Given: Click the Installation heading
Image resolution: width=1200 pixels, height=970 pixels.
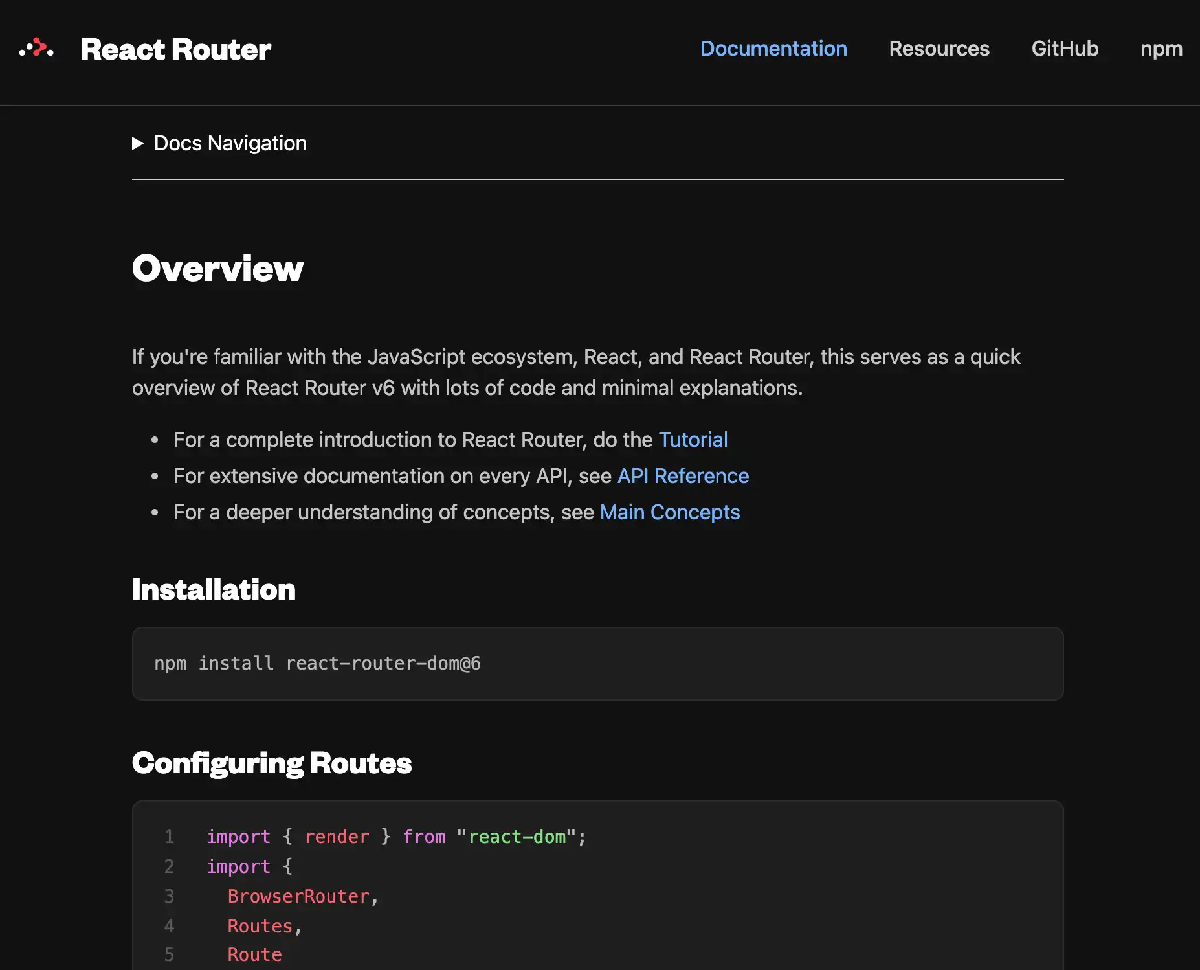Looking at the screenshot, I should [x=214, y=589].
